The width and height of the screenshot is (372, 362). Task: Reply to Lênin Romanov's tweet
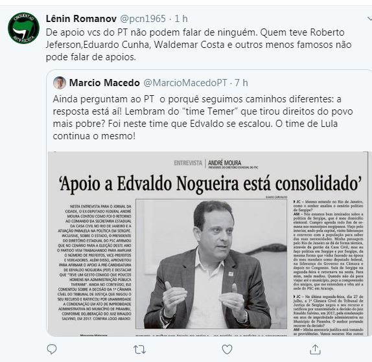point(52,349)
